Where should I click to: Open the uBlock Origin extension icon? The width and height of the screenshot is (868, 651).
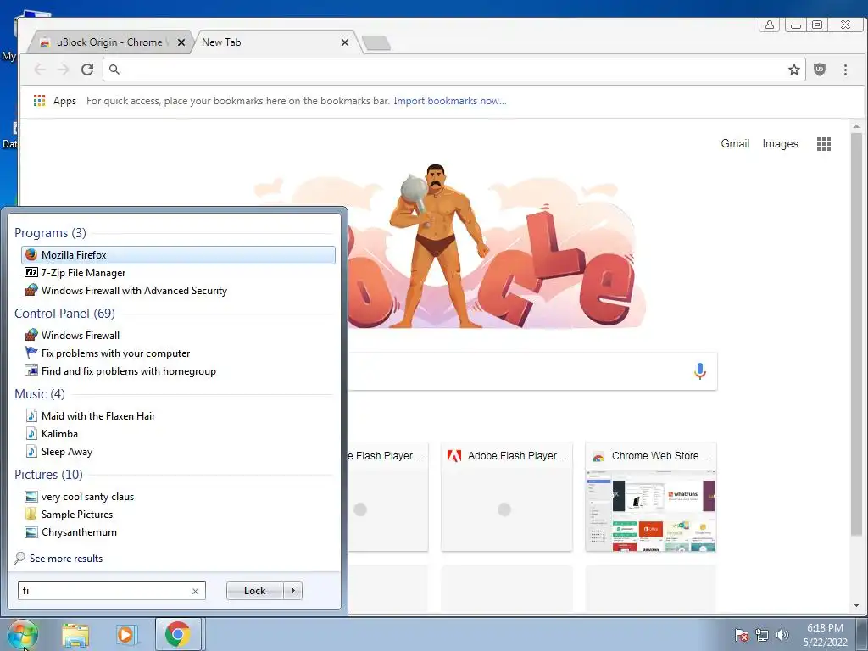820,70
